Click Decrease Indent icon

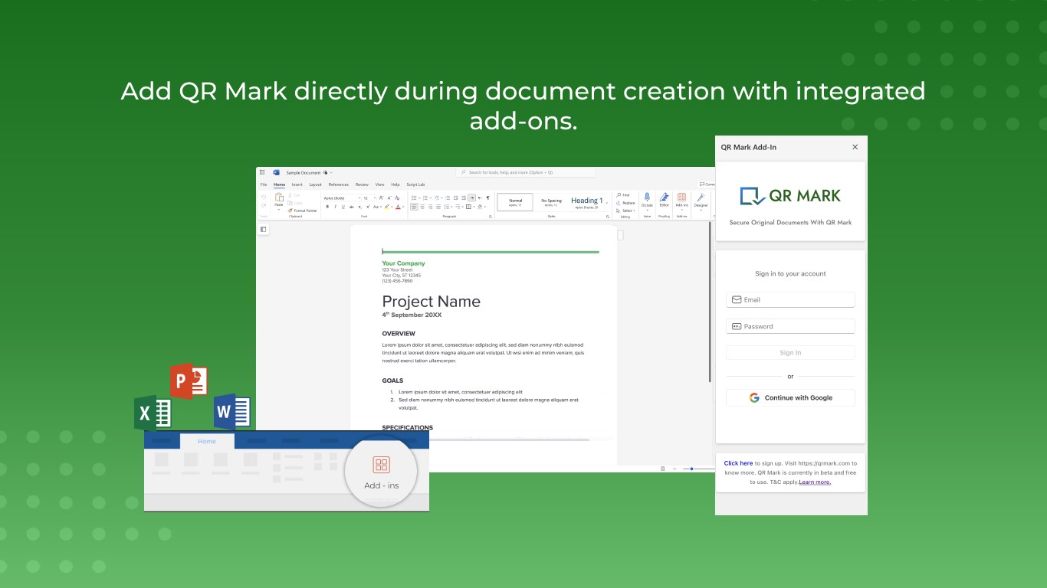[x=456, y=198]
